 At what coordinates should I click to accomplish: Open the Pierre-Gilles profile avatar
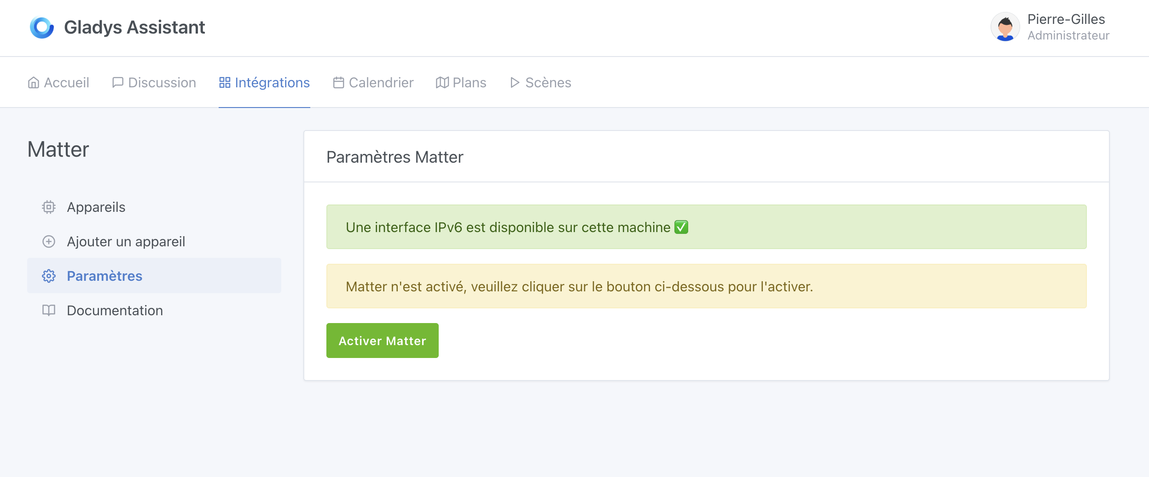pyautogui.click(x=1005, y=27)
